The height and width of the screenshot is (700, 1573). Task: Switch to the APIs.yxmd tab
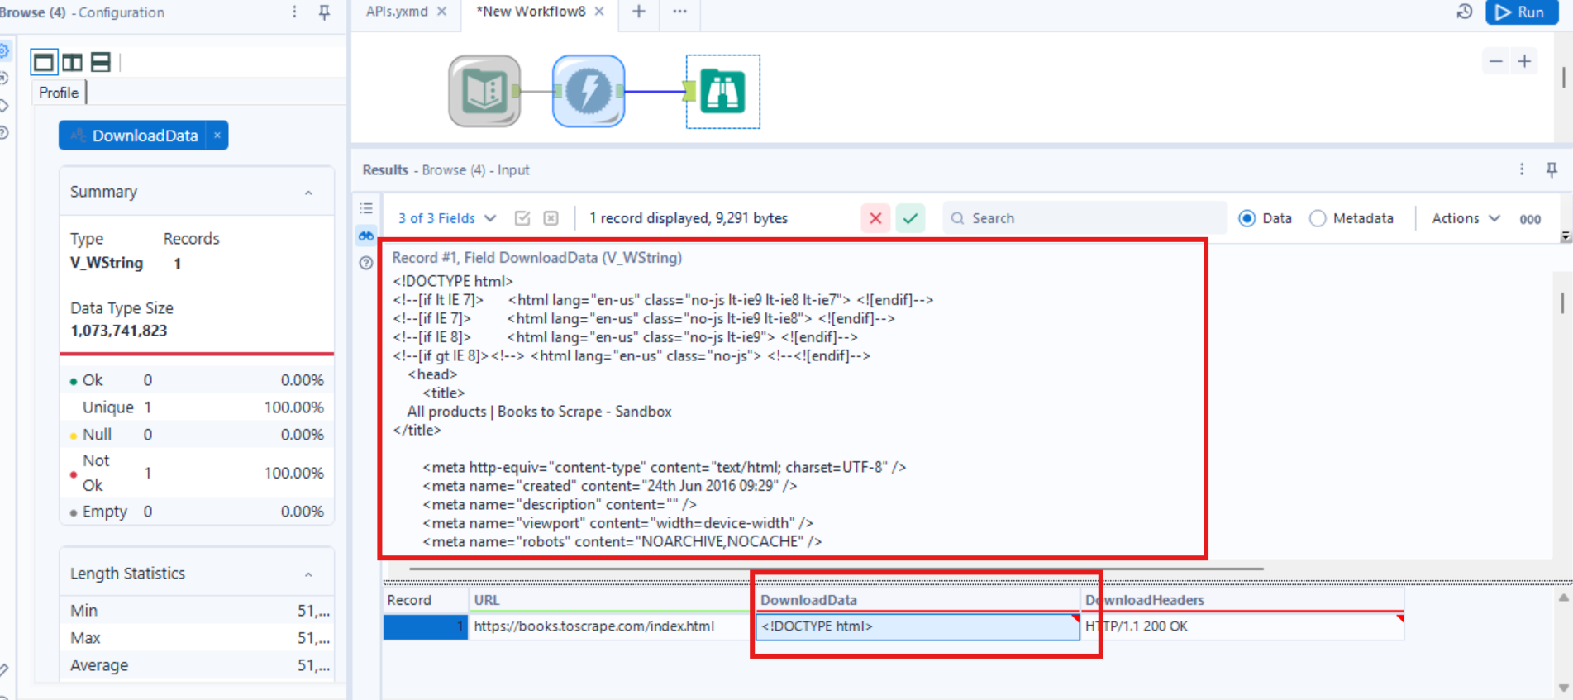point(397,12)
